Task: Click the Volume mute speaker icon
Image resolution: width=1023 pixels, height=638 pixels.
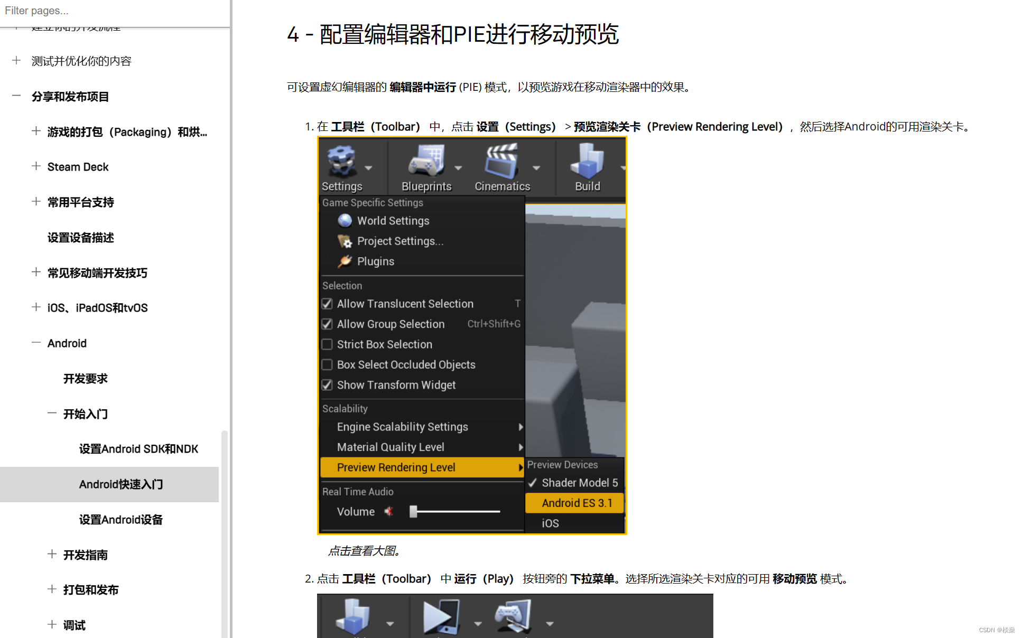Action: 389,511
